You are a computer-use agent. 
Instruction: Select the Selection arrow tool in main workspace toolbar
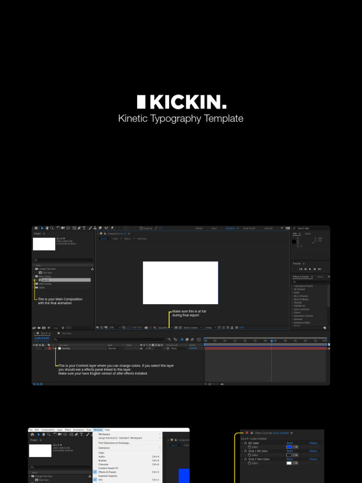point(42,228)
